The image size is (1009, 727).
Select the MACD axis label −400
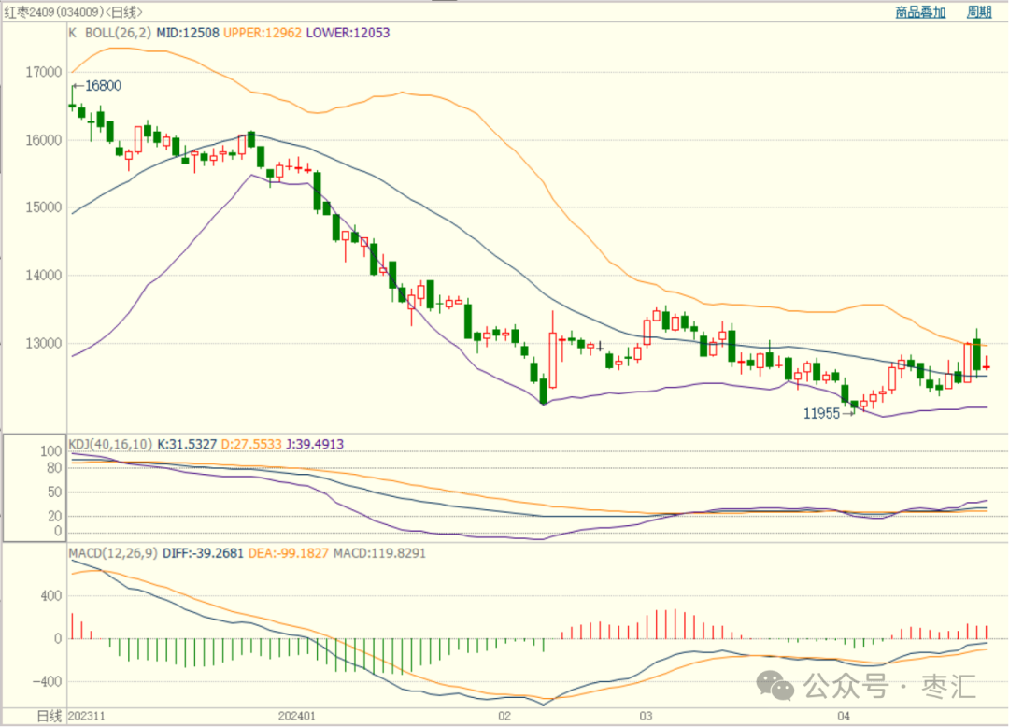[47, 681]
